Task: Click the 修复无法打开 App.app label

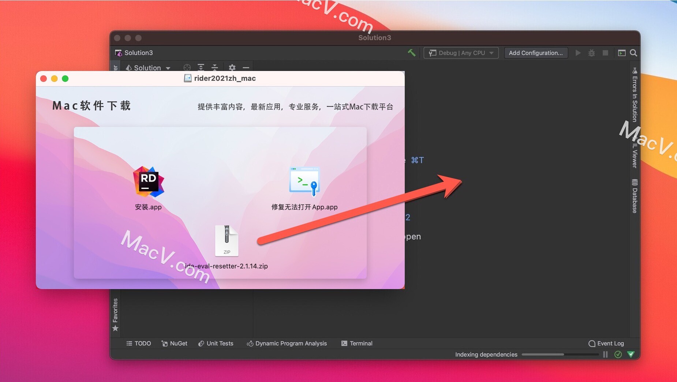Action: tap(304, 207)
